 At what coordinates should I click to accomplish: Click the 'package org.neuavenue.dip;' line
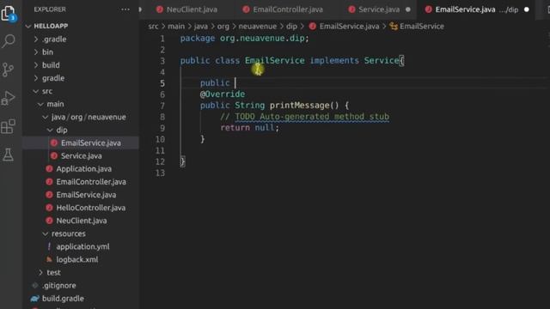coord(244,38)
